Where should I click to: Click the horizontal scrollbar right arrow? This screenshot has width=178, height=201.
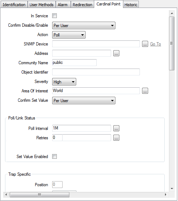(x=166, y=195)
